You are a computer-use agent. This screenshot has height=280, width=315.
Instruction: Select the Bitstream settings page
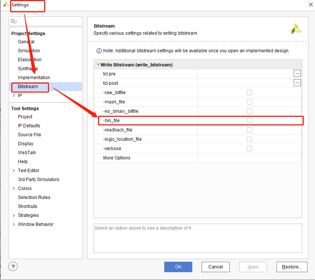click(x=28, y=87)
